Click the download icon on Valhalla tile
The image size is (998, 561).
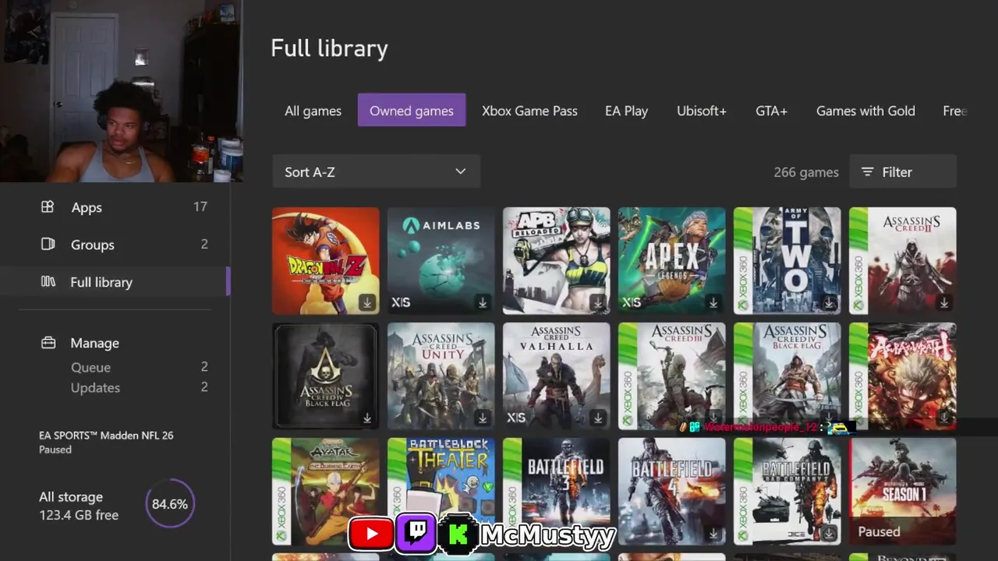coord(598,418)
